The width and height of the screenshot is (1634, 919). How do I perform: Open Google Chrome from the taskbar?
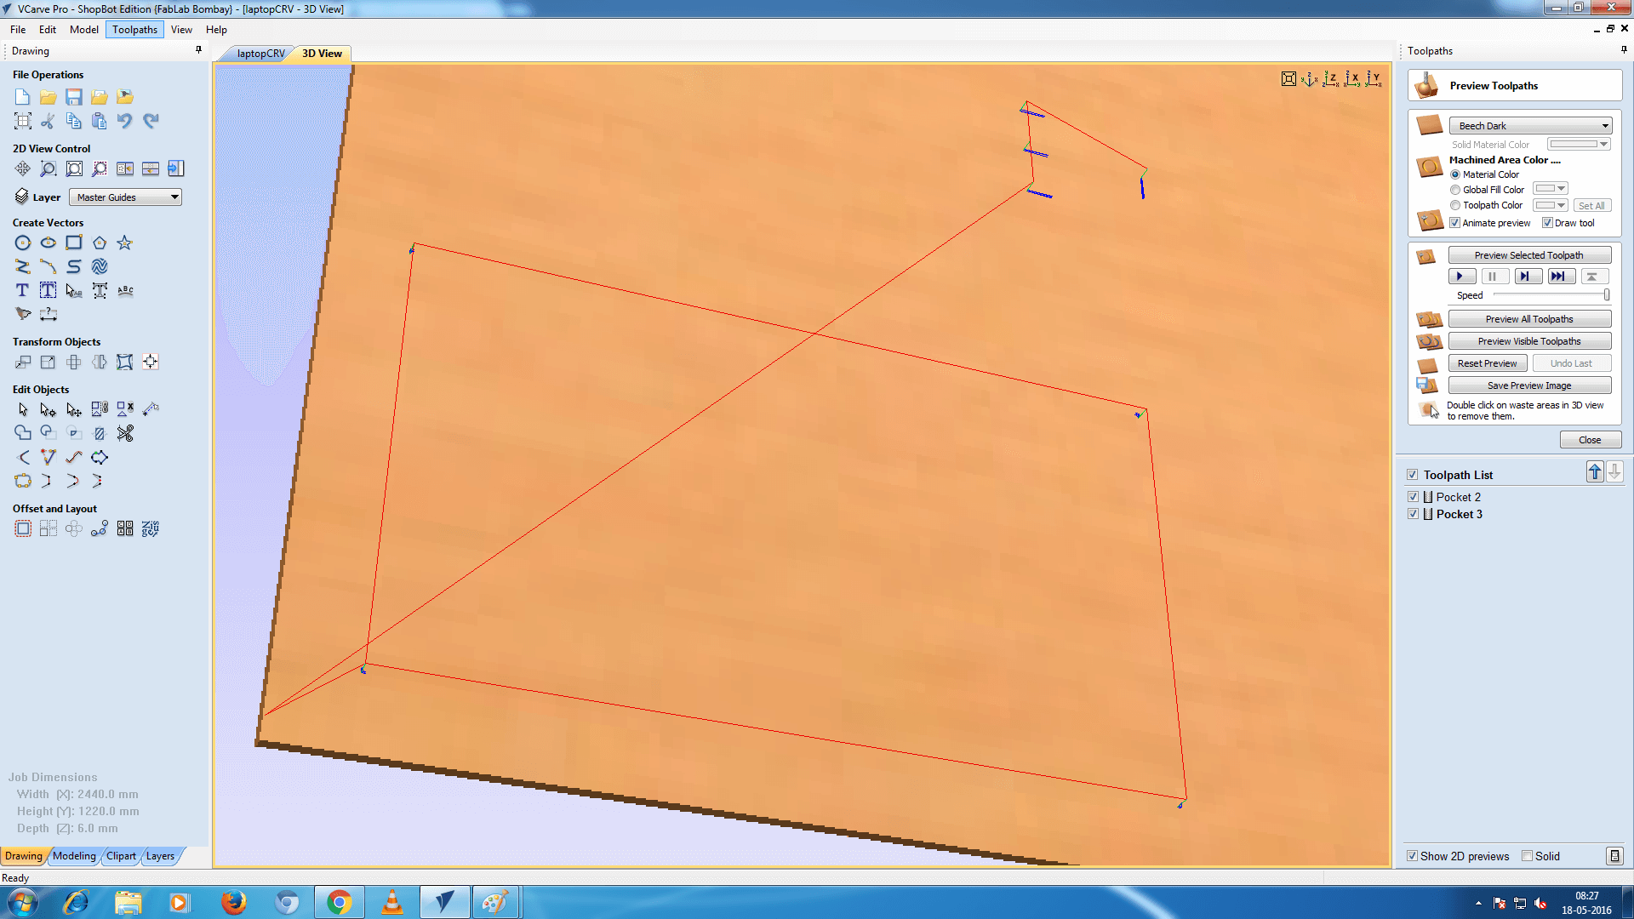point(340,902)
